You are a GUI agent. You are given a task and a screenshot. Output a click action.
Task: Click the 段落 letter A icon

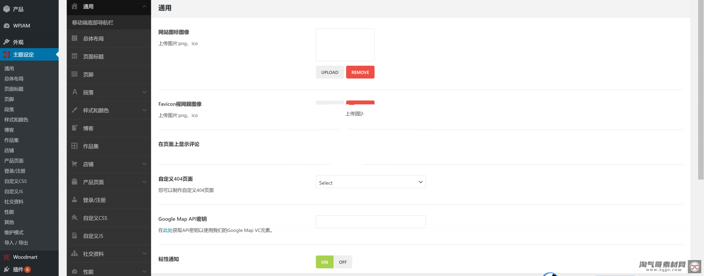pos(75,92)
